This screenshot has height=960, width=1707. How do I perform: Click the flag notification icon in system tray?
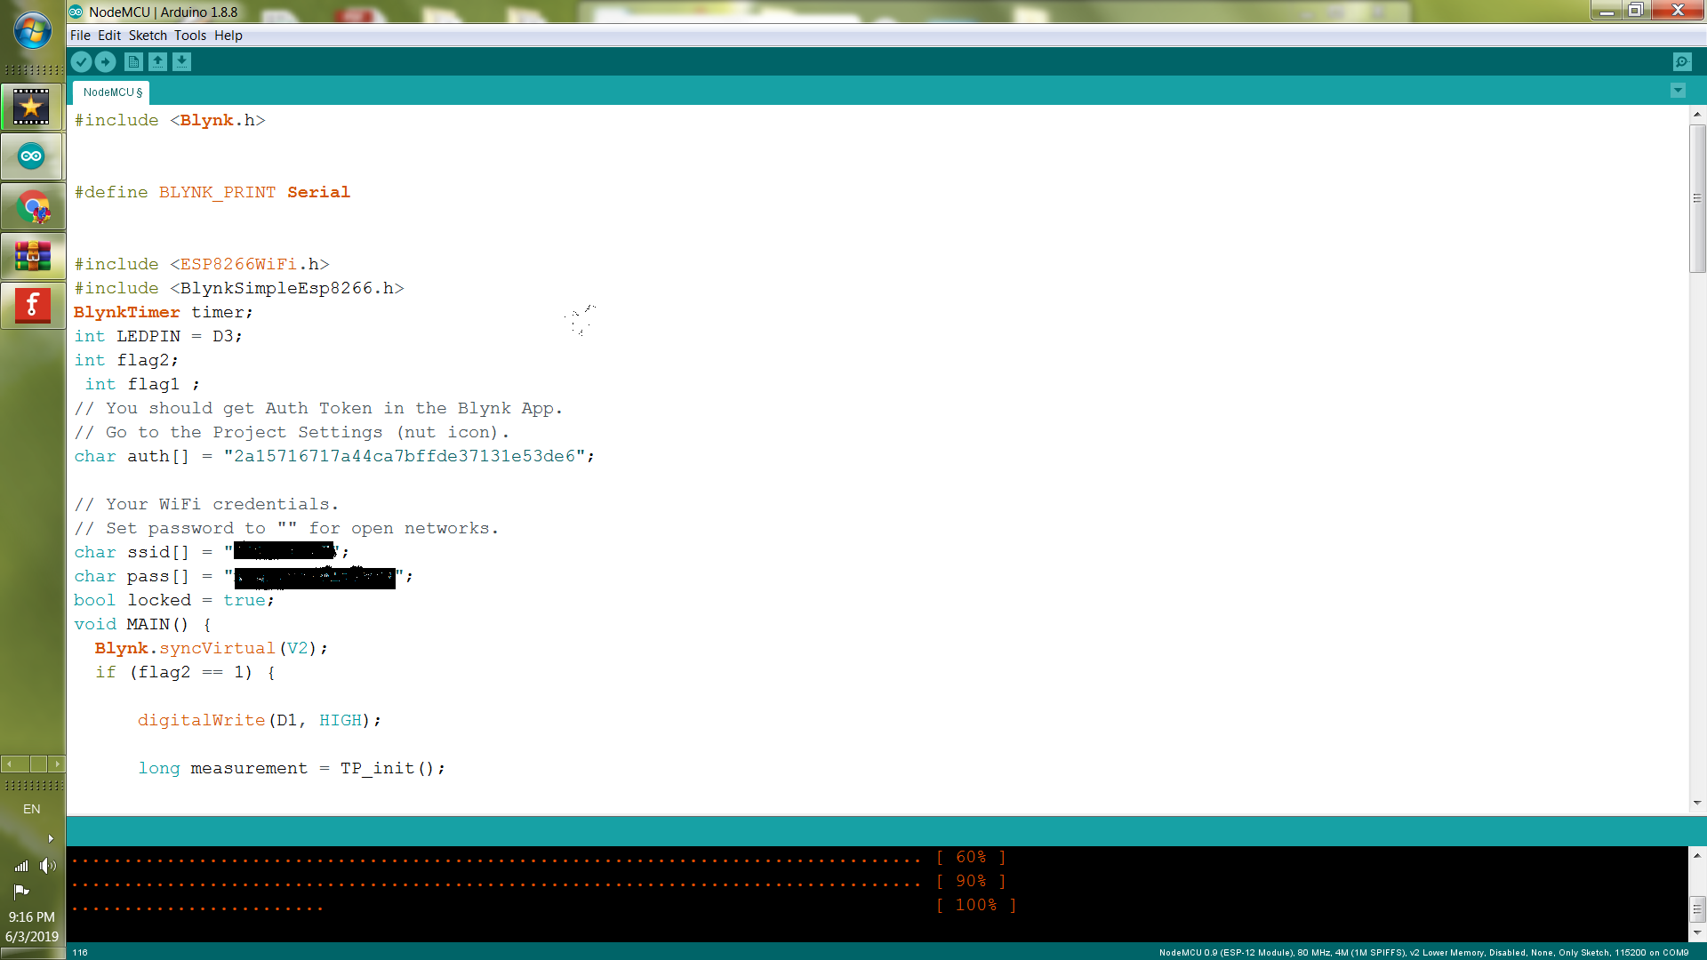point(20,892)
